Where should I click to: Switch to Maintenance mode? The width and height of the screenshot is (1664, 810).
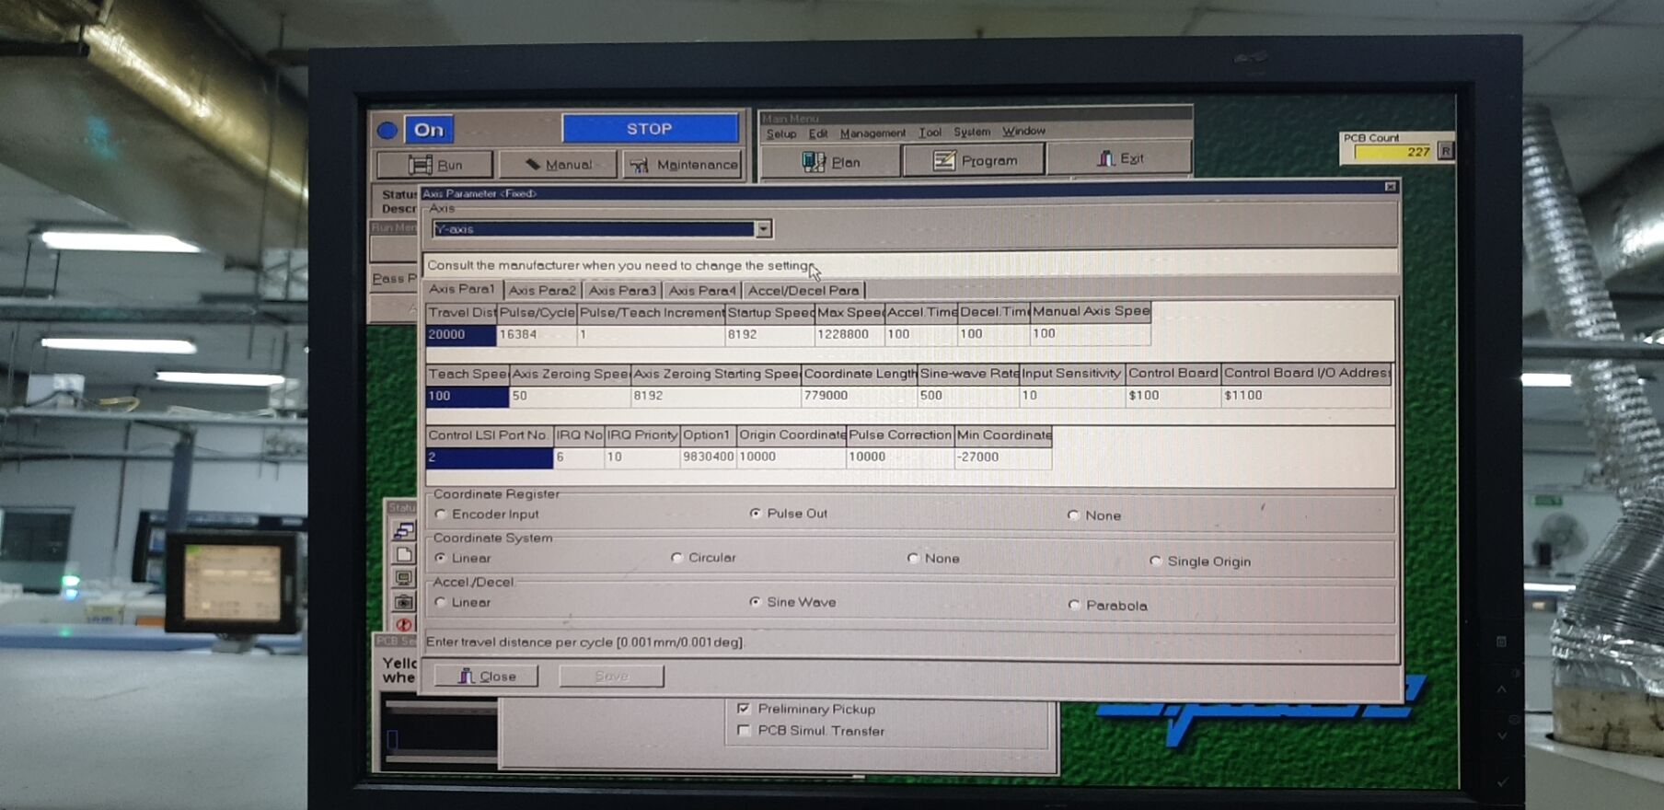pyautogui.click(x=685, y=165)
